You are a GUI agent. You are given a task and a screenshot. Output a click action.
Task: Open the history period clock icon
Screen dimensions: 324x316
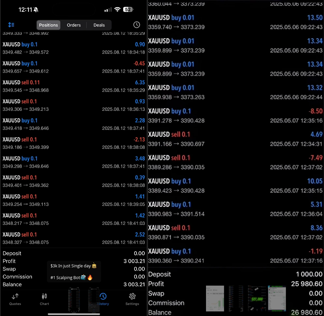(137, 25)
